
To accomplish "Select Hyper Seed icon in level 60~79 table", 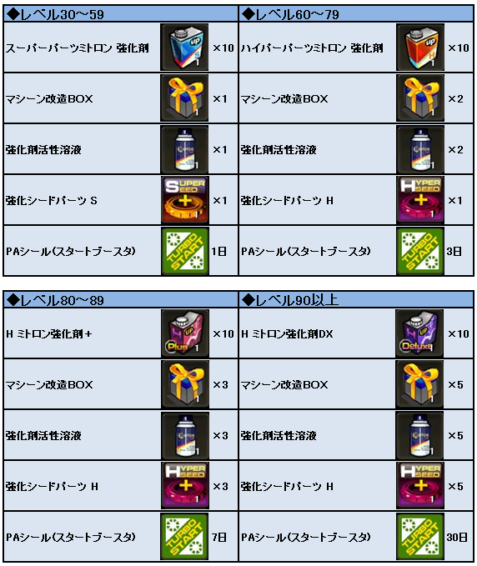I will (420, 200).
